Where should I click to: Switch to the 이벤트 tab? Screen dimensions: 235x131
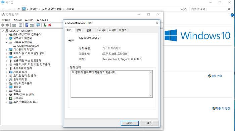click(123, 30)
